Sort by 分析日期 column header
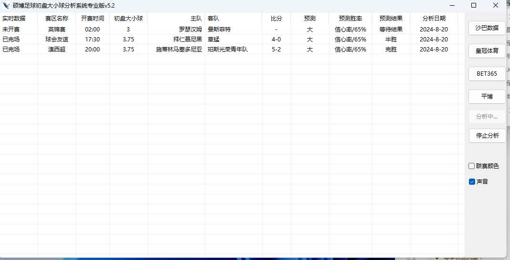 434,19
